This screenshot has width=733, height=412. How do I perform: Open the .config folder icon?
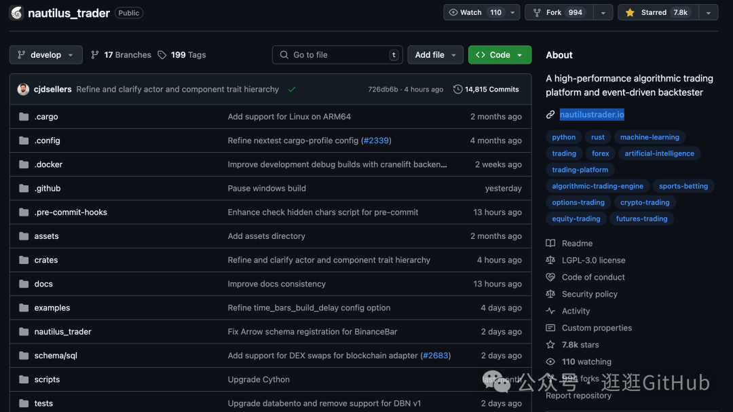24,141
